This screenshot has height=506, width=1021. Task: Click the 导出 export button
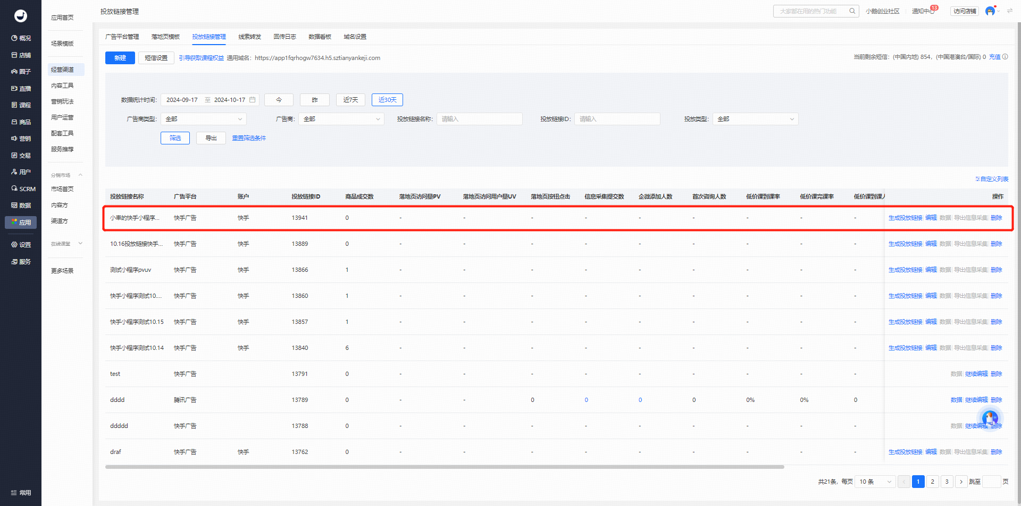211,138
